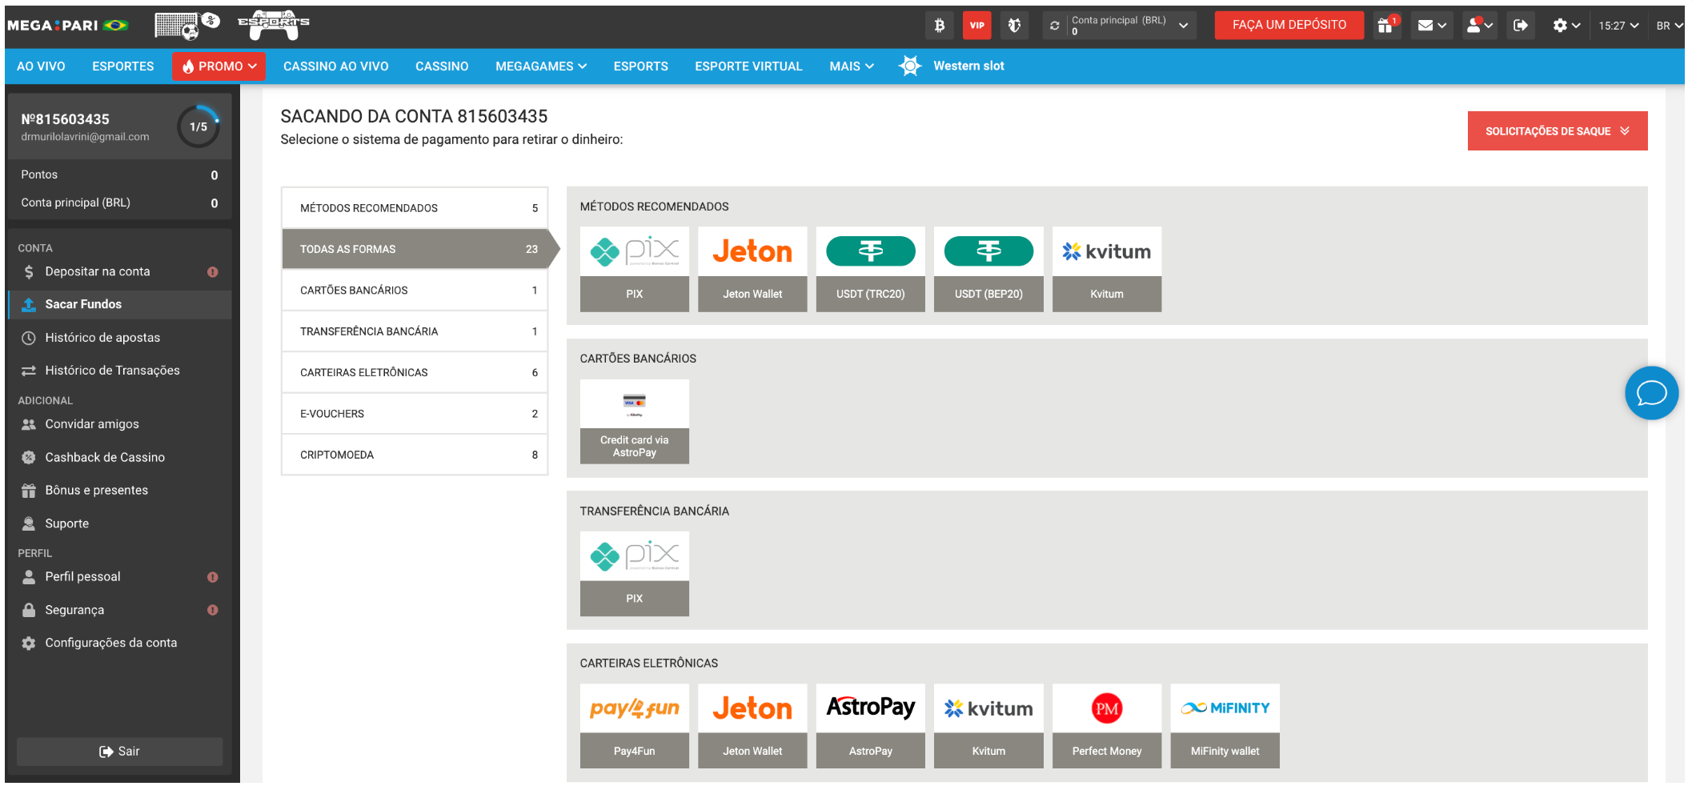Viewport: 1692px width, 786px height.
Task: Choose PIX under Métodos Recomendados
Action: (x=634, y=269)
